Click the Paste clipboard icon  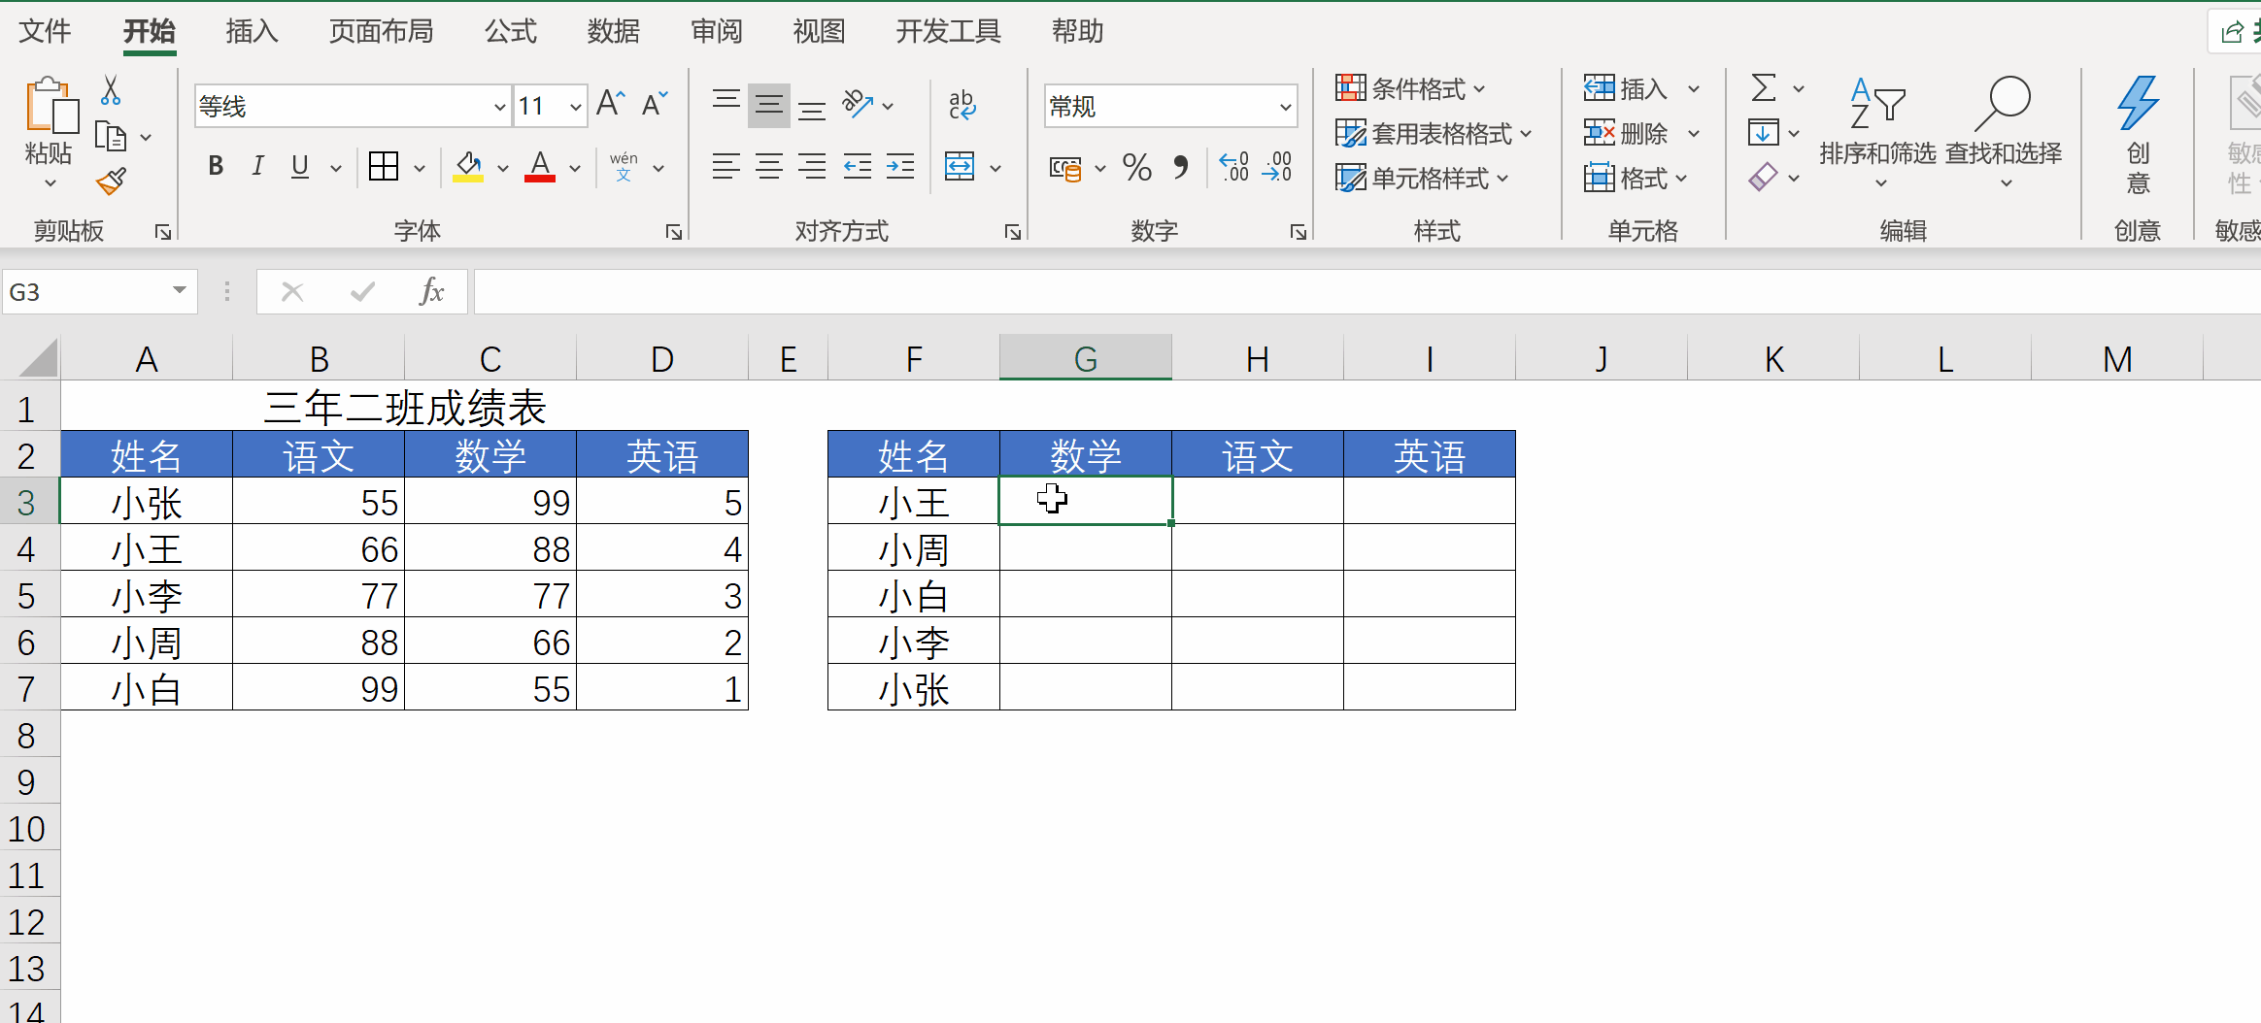[51, 107]
